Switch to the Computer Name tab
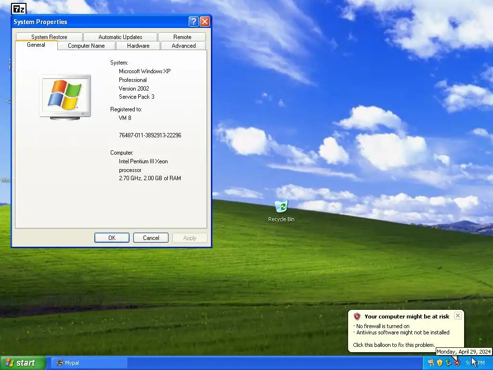 pyautogui.click(x=86, y=46)
